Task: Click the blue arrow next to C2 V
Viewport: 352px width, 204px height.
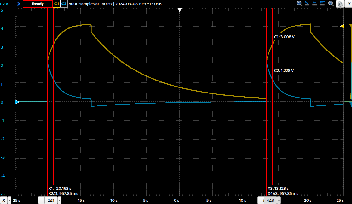Action: point(19,4)
